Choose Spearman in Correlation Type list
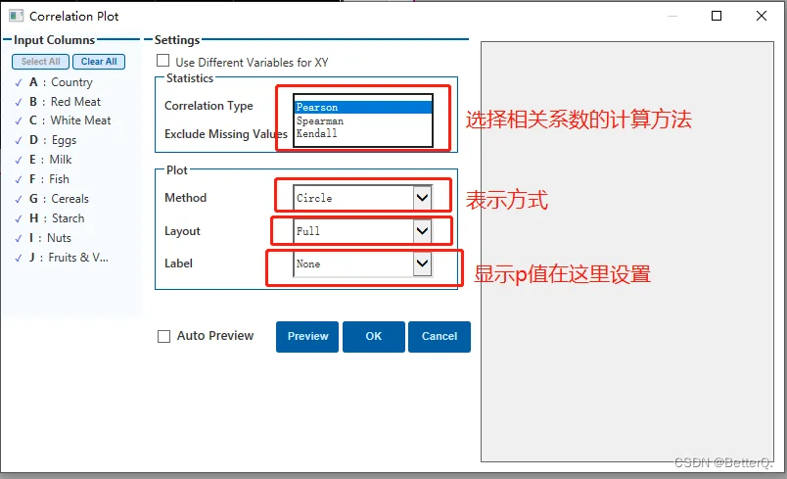 363,120
